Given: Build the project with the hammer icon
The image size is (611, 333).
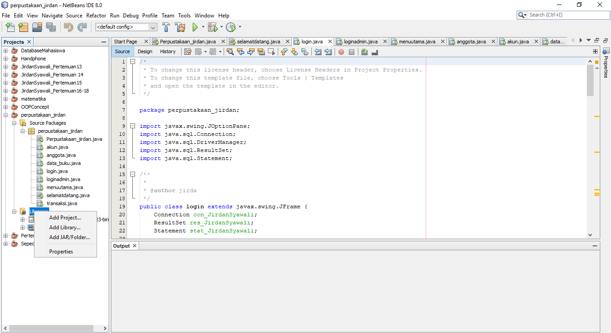Looking at the screenshot, I should pos(166,27).
